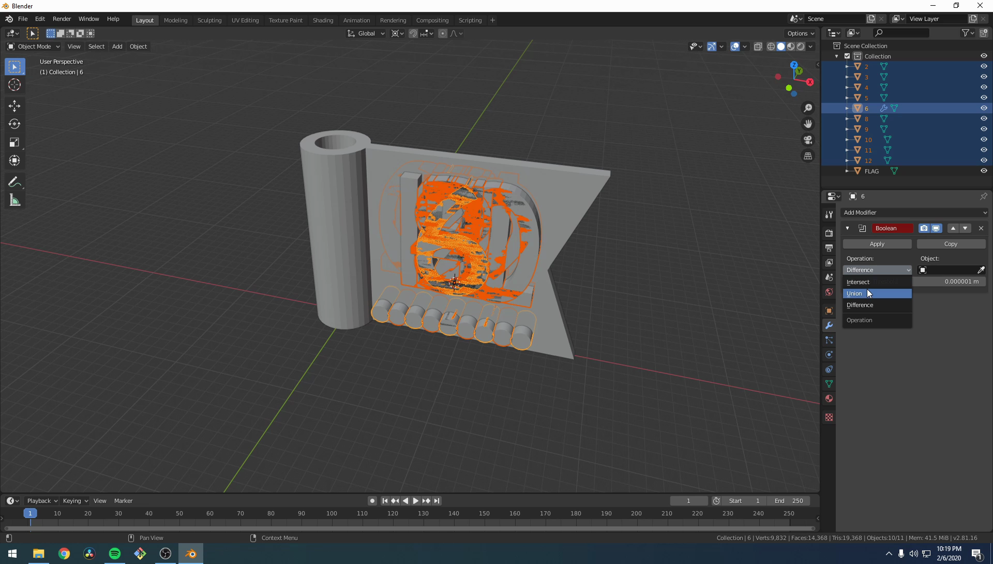Click frame 100 on the timeline
The image size is (993, 564).
[332, 514]
